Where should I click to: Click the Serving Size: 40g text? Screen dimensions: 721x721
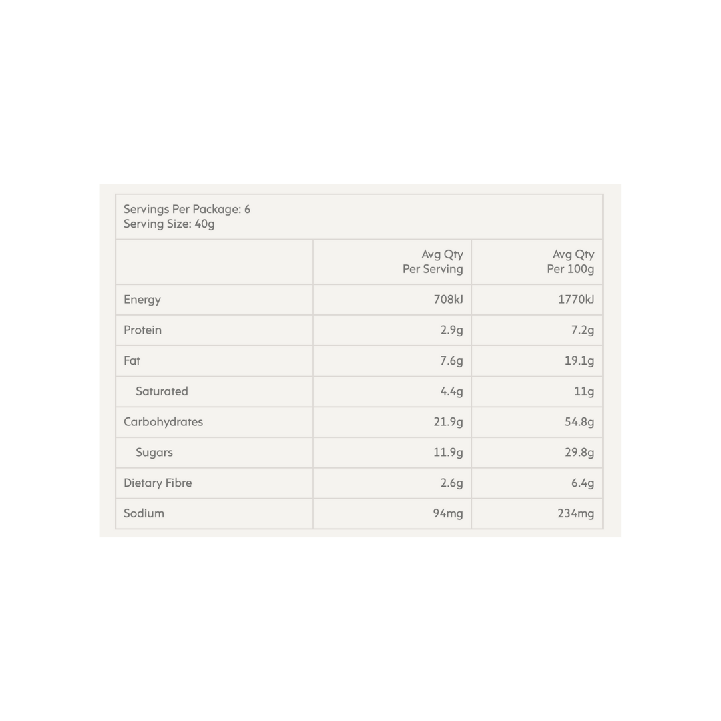(x=169, y=224)
